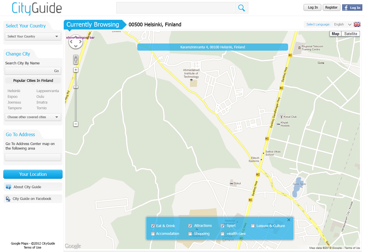This screenshot has height=252, width=365.
Task: Zoom out with the minus button
Action: 76,124
